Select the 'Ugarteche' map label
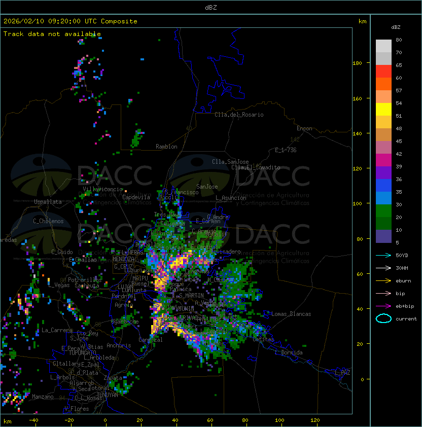 pyautogui.click(x=125, y=322)
